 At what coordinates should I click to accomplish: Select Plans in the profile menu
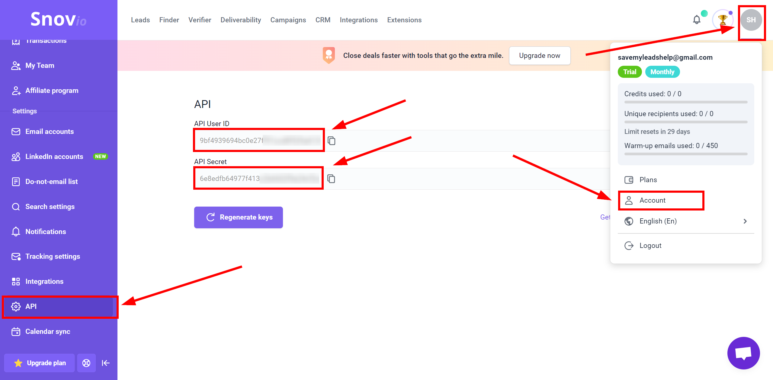[x=686, y=180]
